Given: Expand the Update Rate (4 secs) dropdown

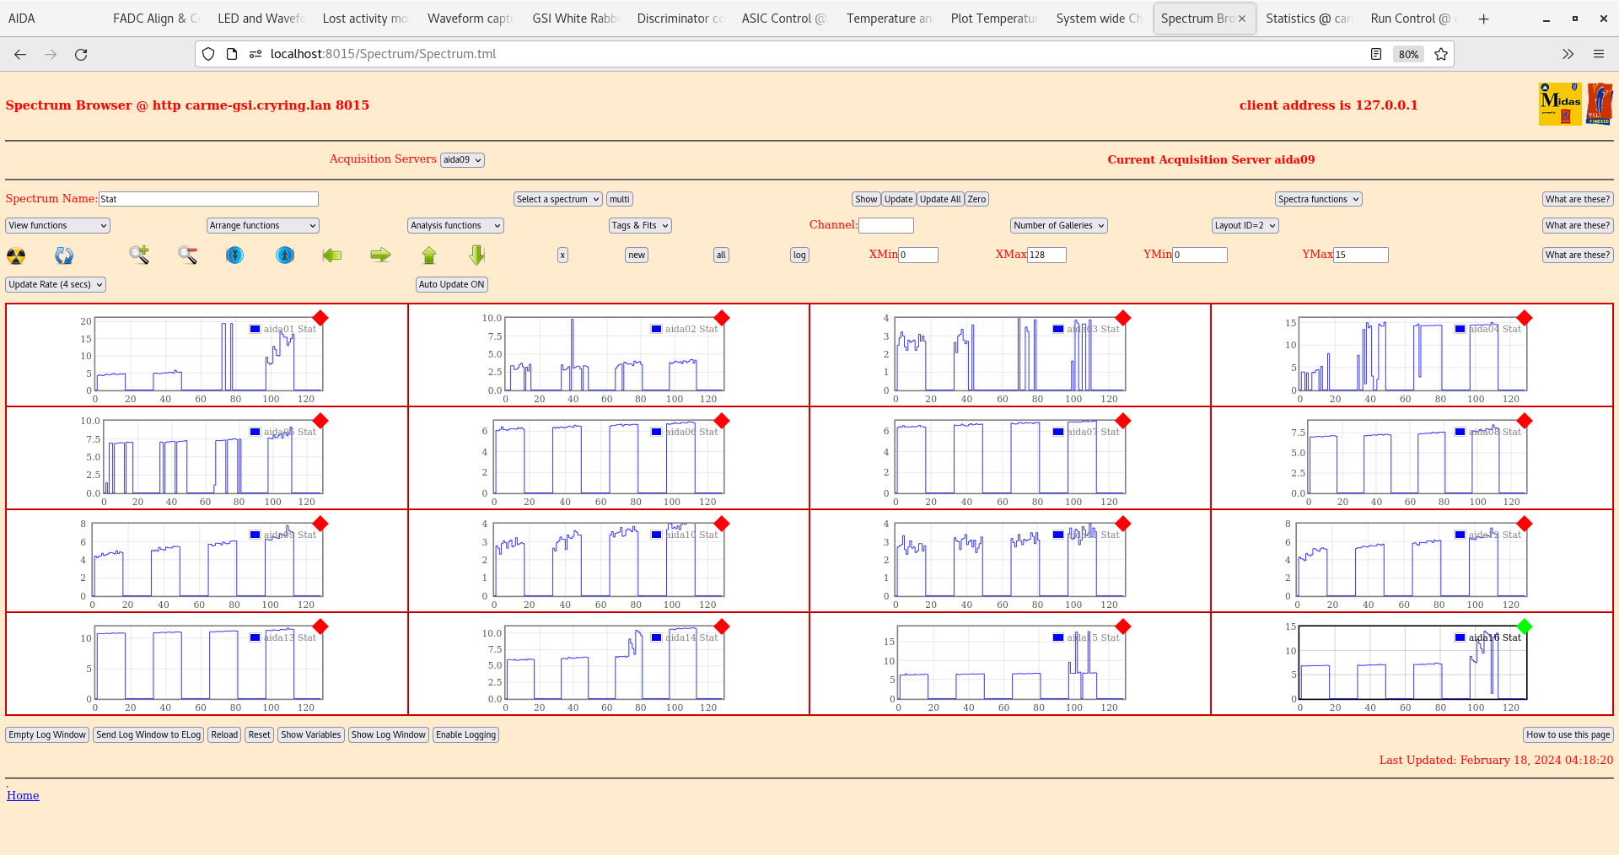Looking at the screenshot, I should (x=56, y=285).
